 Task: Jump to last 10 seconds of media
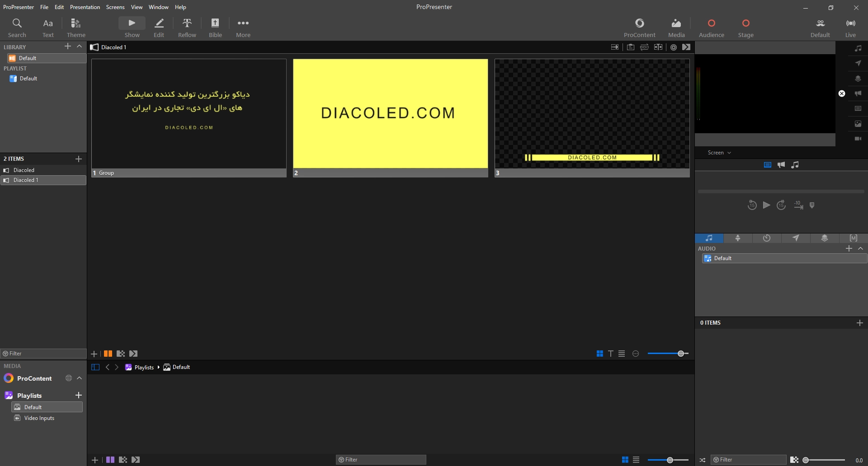pyautogui.click(x=798, y=205)
